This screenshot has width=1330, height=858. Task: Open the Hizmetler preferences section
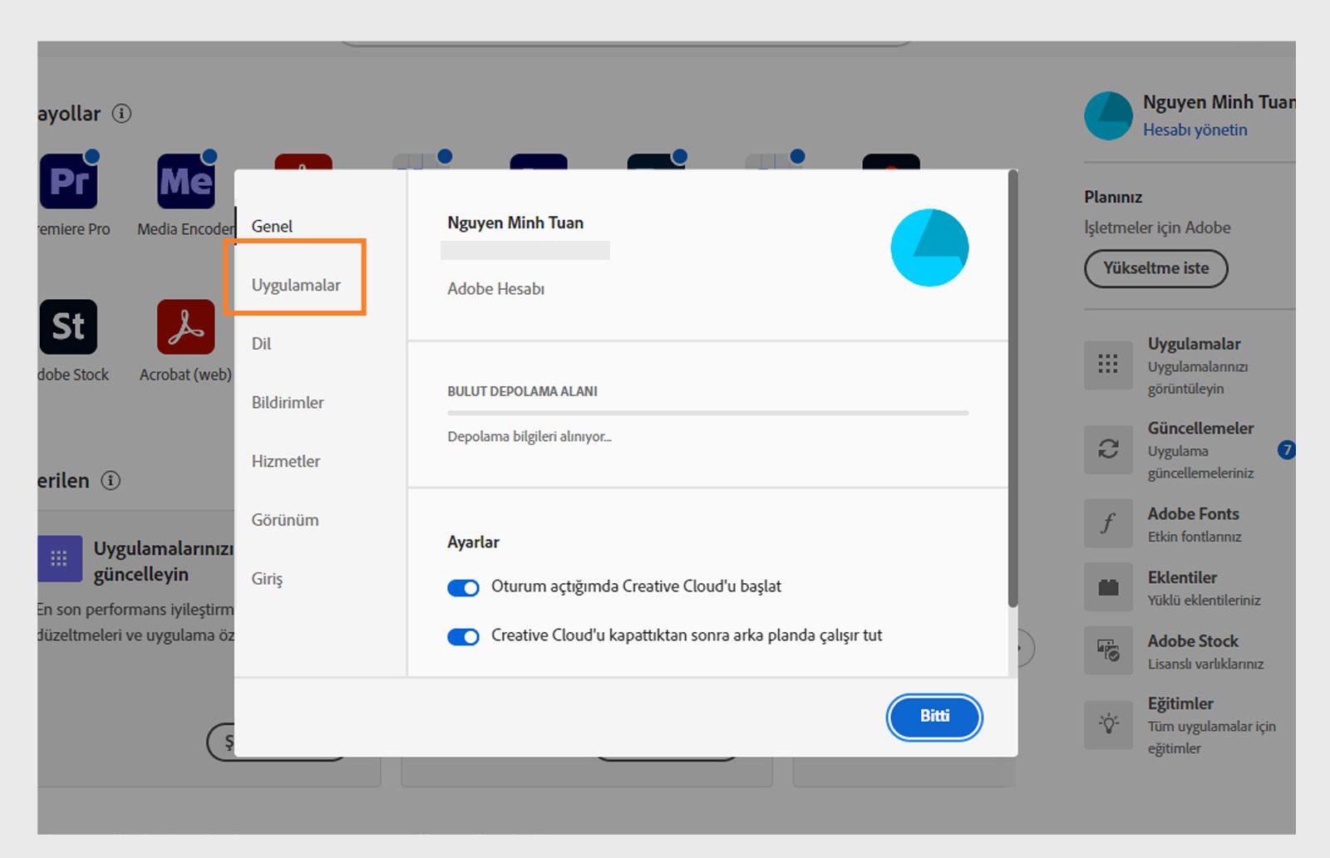tap(285, 461)
